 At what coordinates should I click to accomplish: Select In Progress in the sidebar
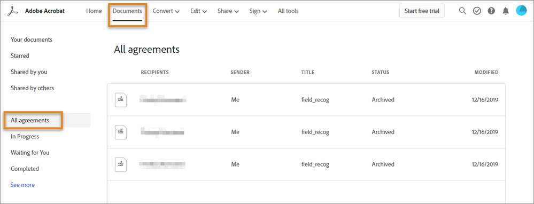pyautogui.click(x=25, y=136)
